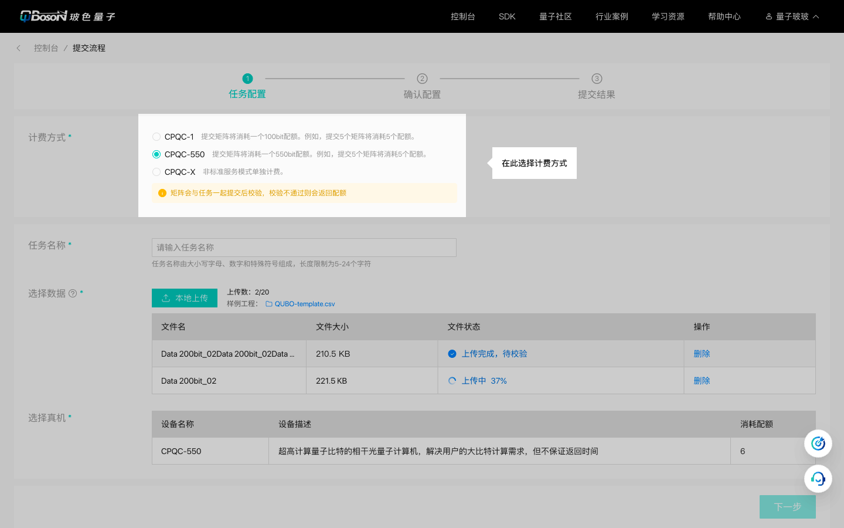Open the floating customer service headset icon

pos(818,479)
